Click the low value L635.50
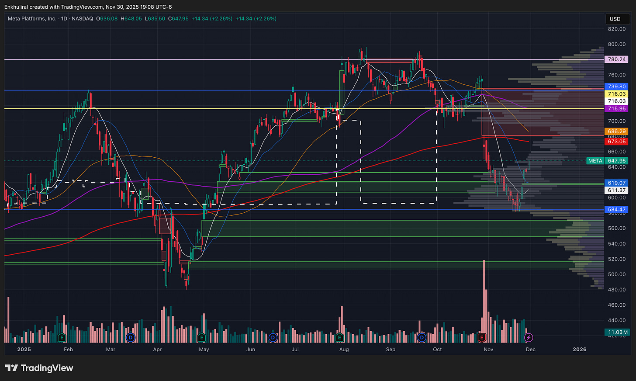The height and width of the screenshot is (381, 636). click(155, 19)
